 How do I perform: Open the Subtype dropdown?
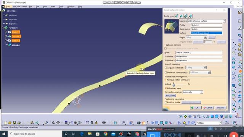click(x=224, y=21)
